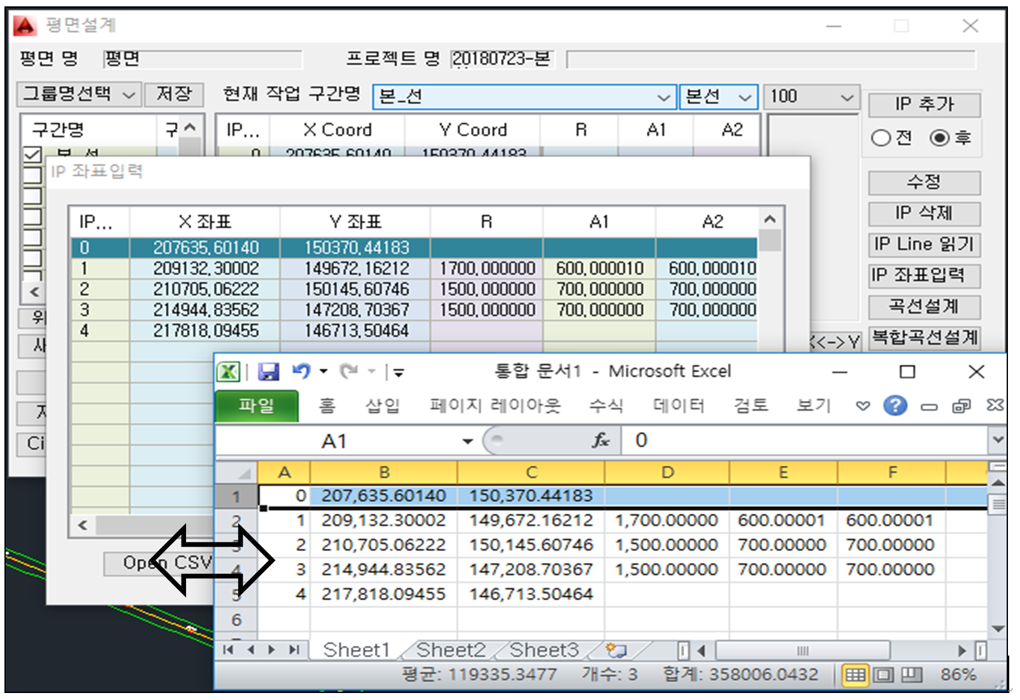Click the IP 추가 button
This screenshot has width=1020, height=700.
[x=924, y=104]
